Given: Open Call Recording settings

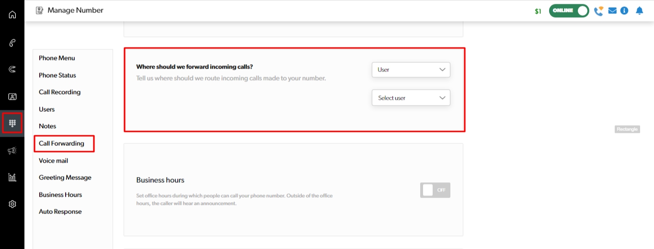Looking at the screenshot, I should 59,92.
